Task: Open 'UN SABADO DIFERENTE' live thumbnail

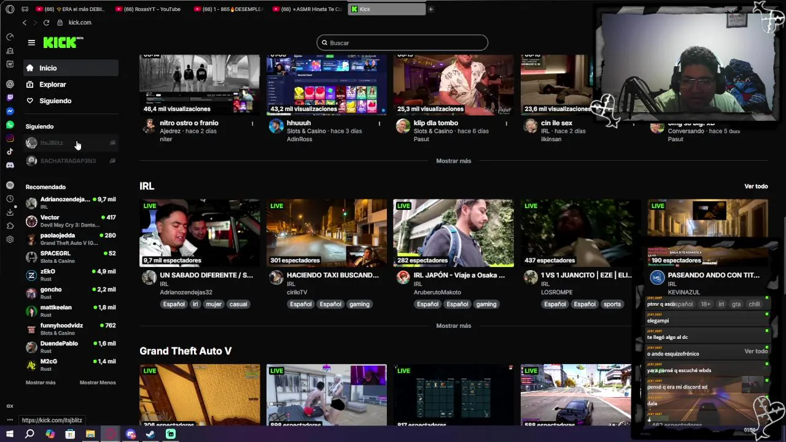Action: (x=199, y=233)
